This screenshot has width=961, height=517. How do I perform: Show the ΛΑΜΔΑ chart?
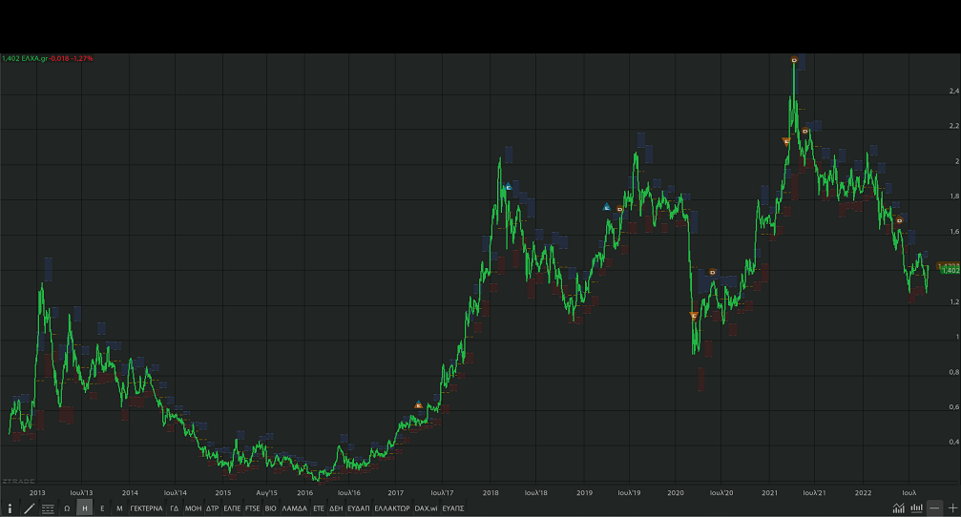click(x=294, y=508)
